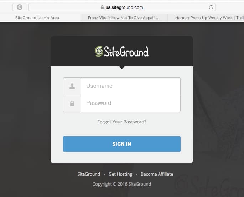Open the Become Affiliate link
This screenshot has width=244, height=197.
157,174
